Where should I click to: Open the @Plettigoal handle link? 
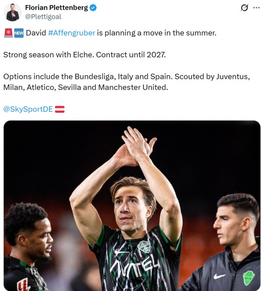pyautogui.click(x=43, y=17)
